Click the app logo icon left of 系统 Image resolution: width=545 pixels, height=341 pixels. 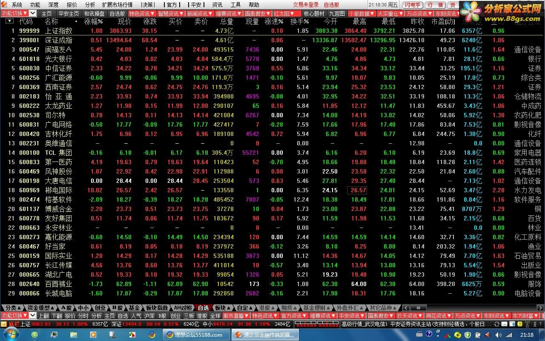[4, 5]
